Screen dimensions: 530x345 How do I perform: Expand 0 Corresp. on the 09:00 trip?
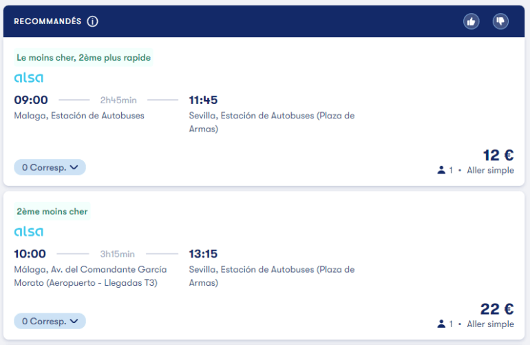point(50,167)
